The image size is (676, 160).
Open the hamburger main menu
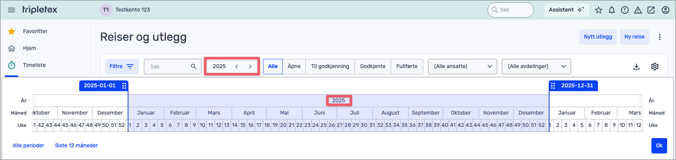(x=12, y=10)
